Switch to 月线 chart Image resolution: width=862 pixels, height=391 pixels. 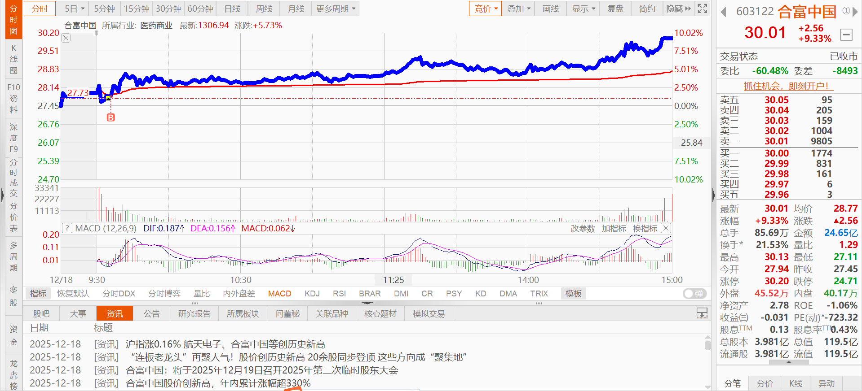(296, 9)
